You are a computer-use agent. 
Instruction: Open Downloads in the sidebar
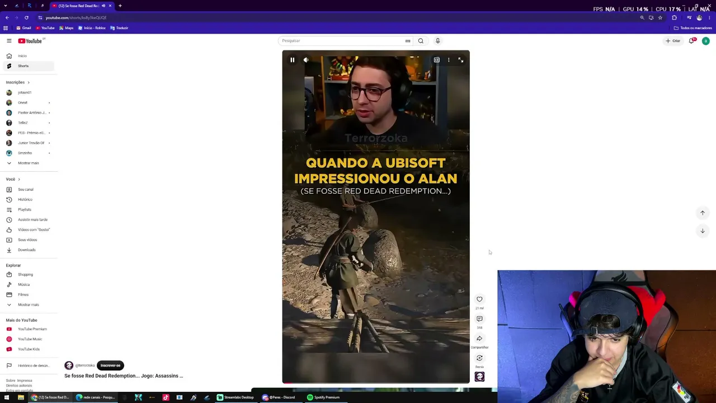point(28,250)
